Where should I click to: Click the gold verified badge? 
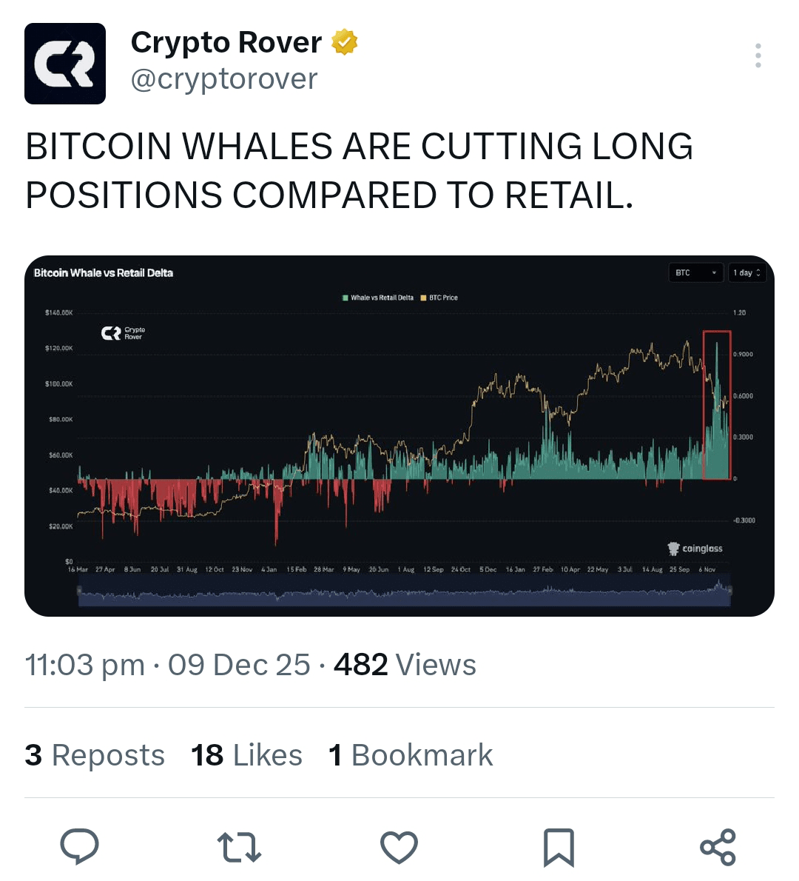[344, 42]
